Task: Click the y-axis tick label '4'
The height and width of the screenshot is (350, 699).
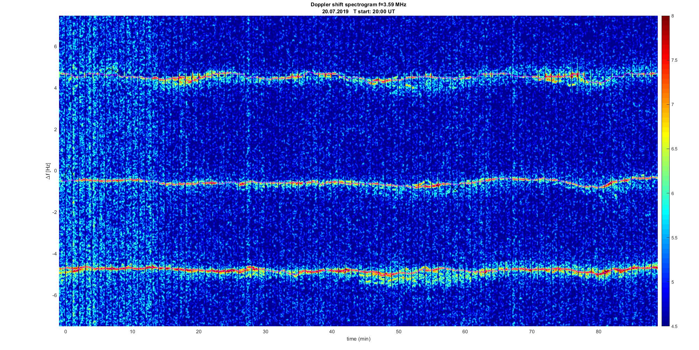Action: click(x=56, y=88)
